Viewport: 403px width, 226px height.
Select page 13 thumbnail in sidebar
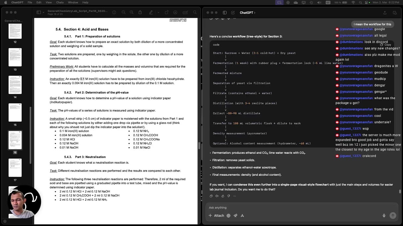15,57
